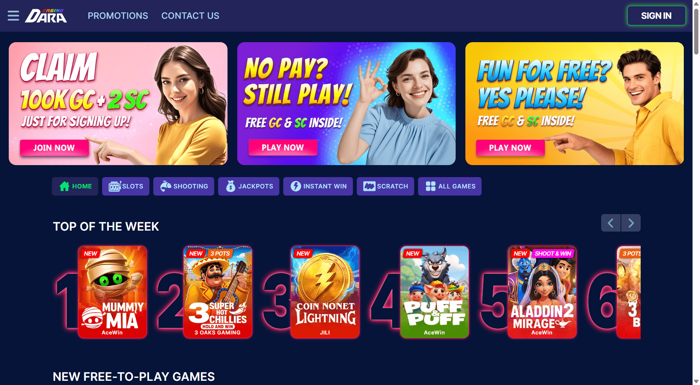
Task: Click the Casino Dara logo
Action: click(x=46, y=16)
